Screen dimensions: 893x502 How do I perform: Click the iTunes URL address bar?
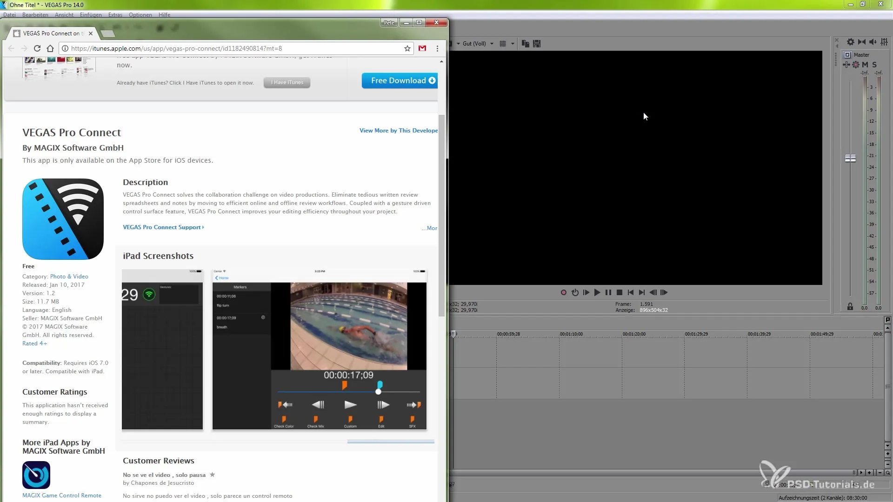(237, 48)
